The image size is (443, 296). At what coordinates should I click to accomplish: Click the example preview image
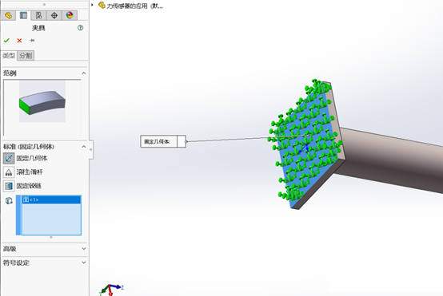[x=42, y=101]
